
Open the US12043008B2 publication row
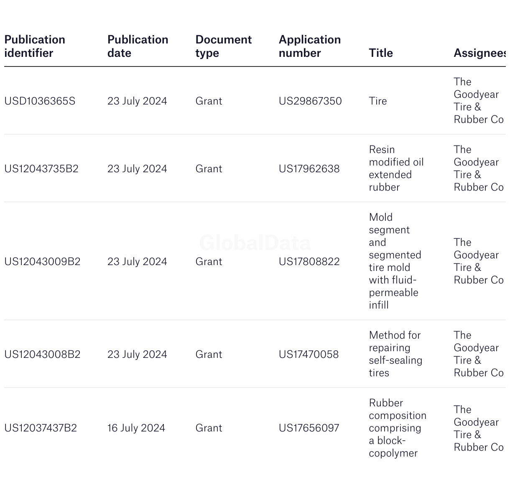tap(42, 355)
